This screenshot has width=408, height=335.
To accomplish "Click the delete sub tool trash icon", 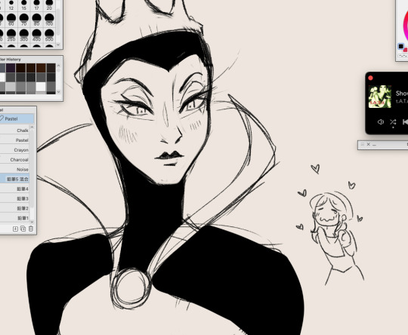I will pos(31,229).
